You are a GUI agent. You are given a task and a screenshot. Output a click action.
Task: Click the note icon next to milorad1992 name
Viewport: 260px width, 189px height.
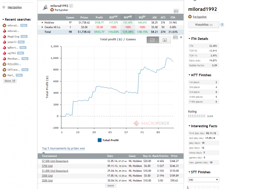(71, 6)
